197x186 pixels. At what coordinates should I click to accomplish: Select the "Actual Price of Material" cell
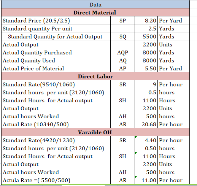pos(56,68)
